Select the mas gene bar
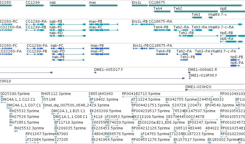 (x=103, y=5)
